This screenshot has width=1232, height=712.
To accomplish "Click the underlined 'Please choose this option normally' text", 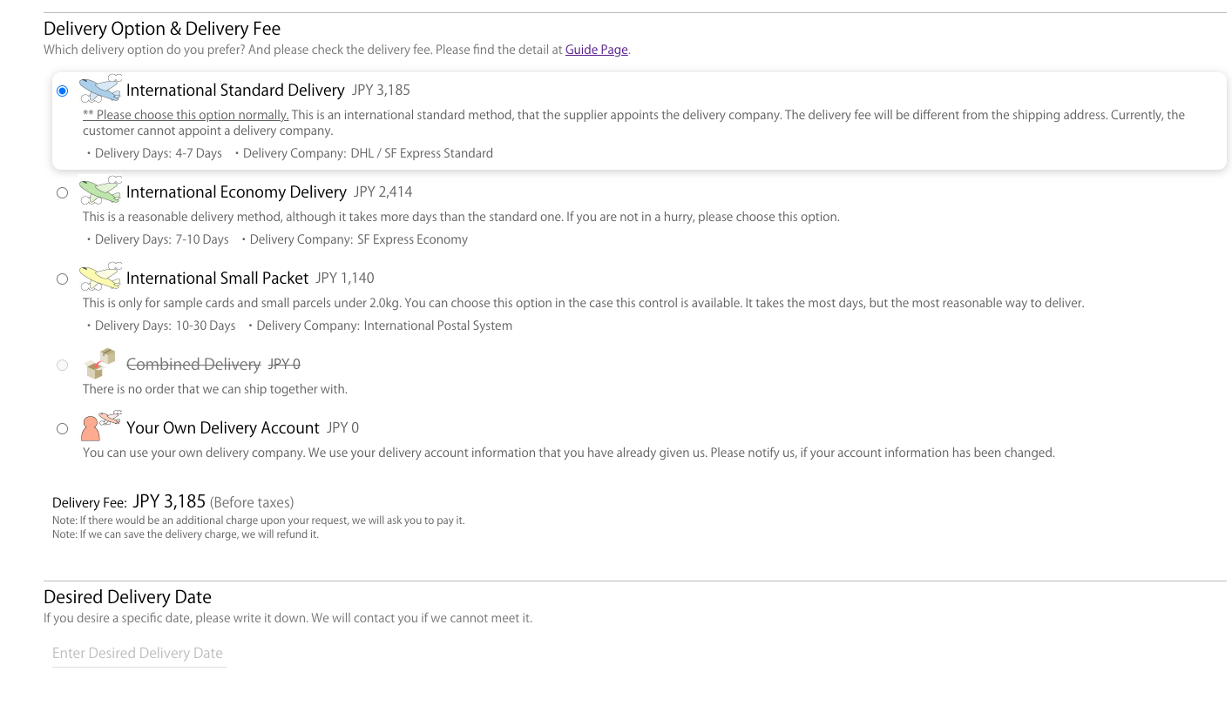I will [x=186, y=115].
